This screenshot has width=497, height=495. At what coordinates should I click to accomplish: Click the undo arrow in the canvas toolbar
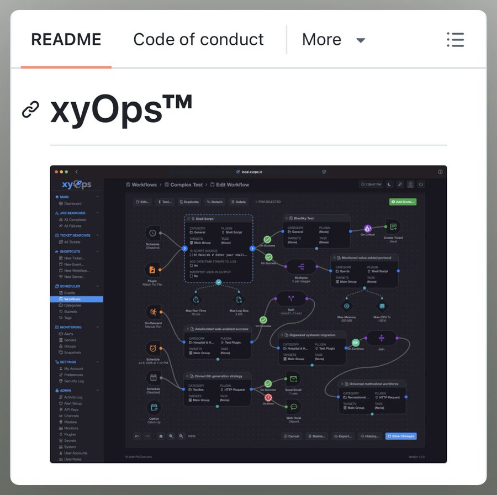(x=137, y=436)
